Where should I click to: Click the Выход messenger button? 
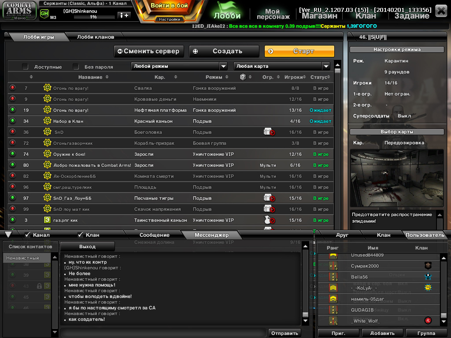(x=88, y=246)
